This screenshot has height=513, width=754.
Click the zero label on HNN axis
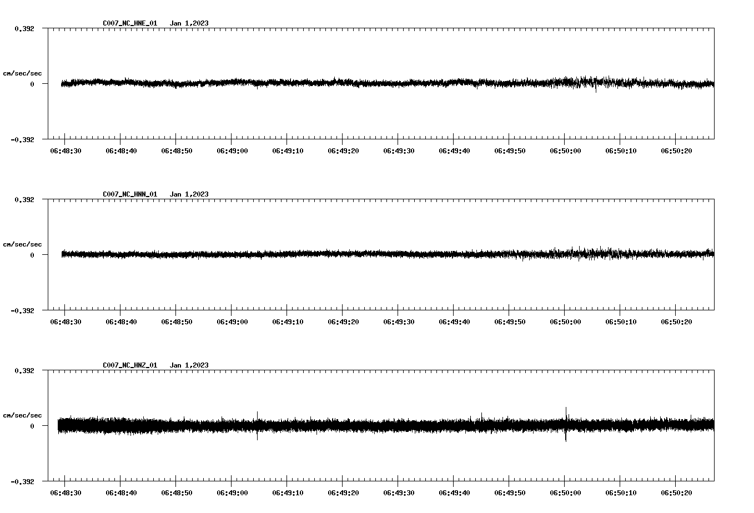tap(32, 255)
